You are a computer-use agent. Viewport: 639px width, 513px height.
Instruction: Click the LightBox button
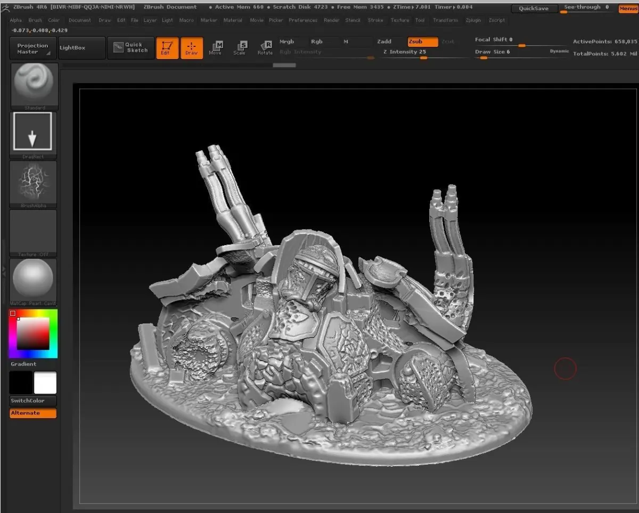pos(81,48)
